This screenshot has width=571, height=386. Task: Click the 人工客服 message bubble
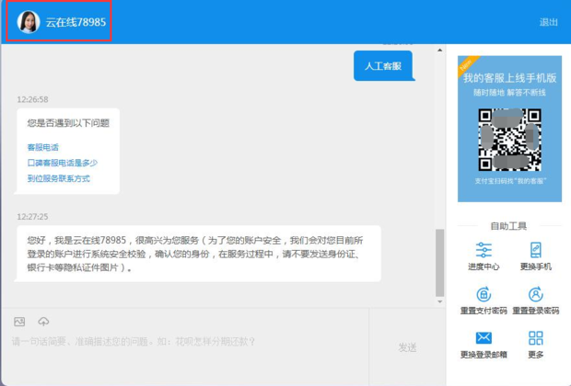(x=383, y=66)
